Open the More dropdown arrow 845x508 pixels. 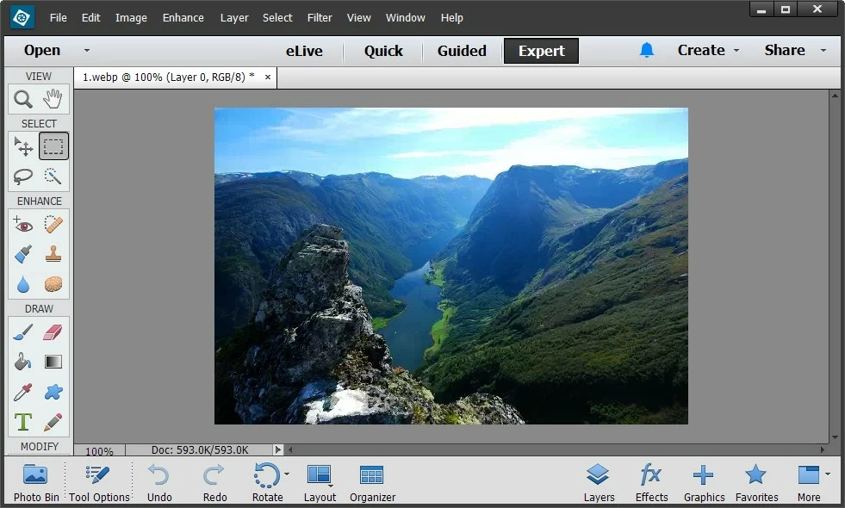point(827,474)
